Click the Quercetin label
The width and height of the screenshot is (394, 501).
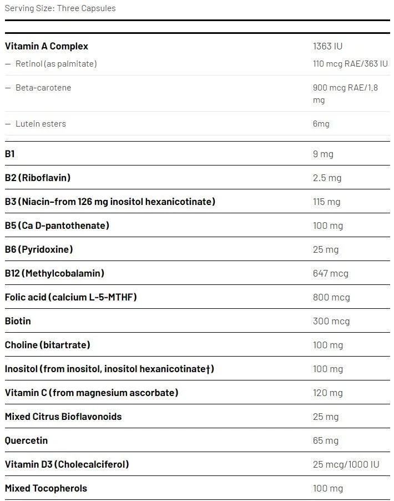(26, 440)
